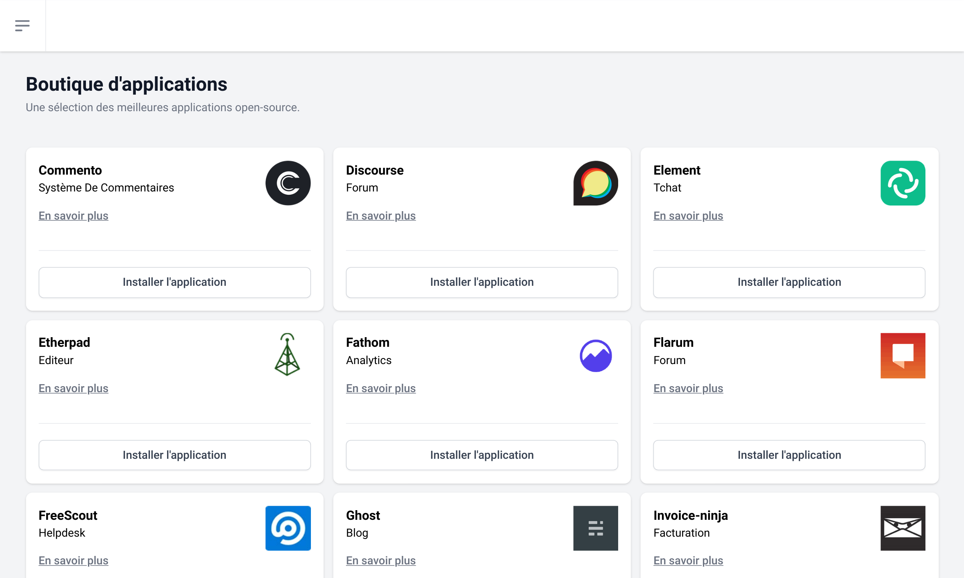The width and height of the screenshot is (964, 578).
Task: Click the Invoice-ninja mask logo
Action: pos(903,528)
